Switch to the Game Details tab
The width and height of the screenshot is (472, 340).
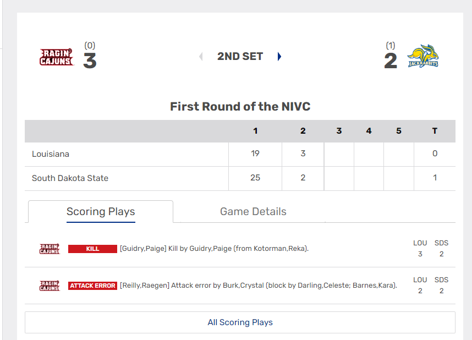click(x=253, y=212)
